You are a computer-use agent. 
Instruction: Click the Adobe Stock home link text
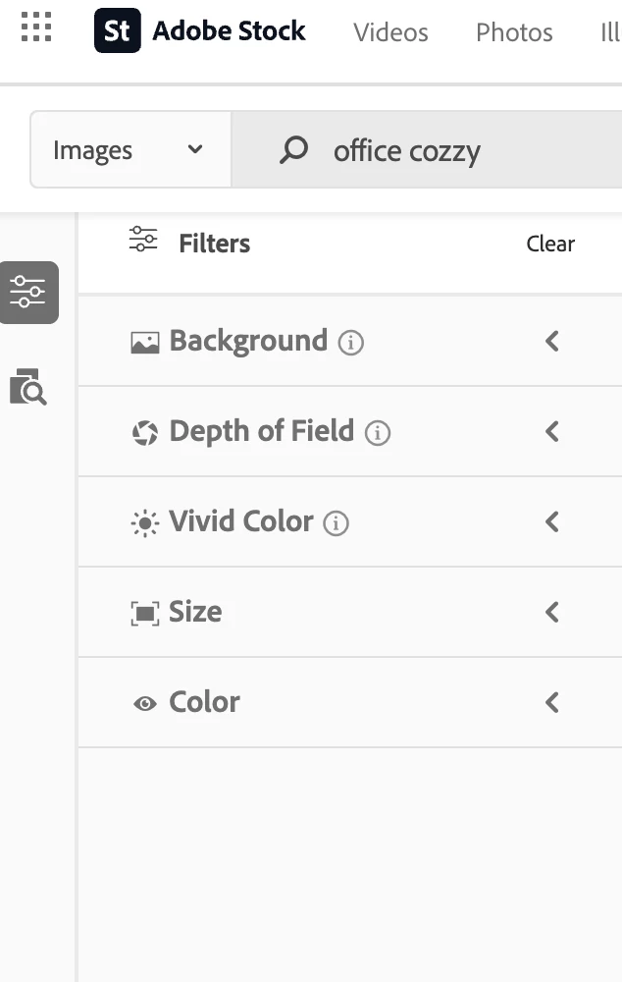[229, 31]
